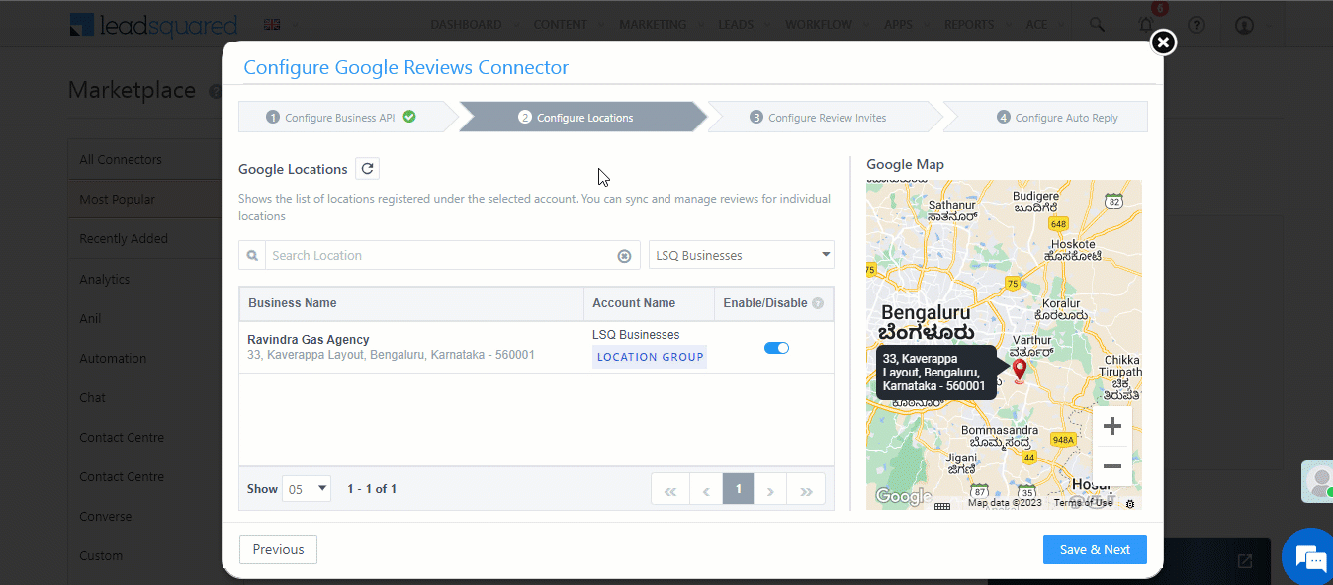1333x585 pixels.
Task: Open map Terms of Use link
Action: [x=1083, y=503]
